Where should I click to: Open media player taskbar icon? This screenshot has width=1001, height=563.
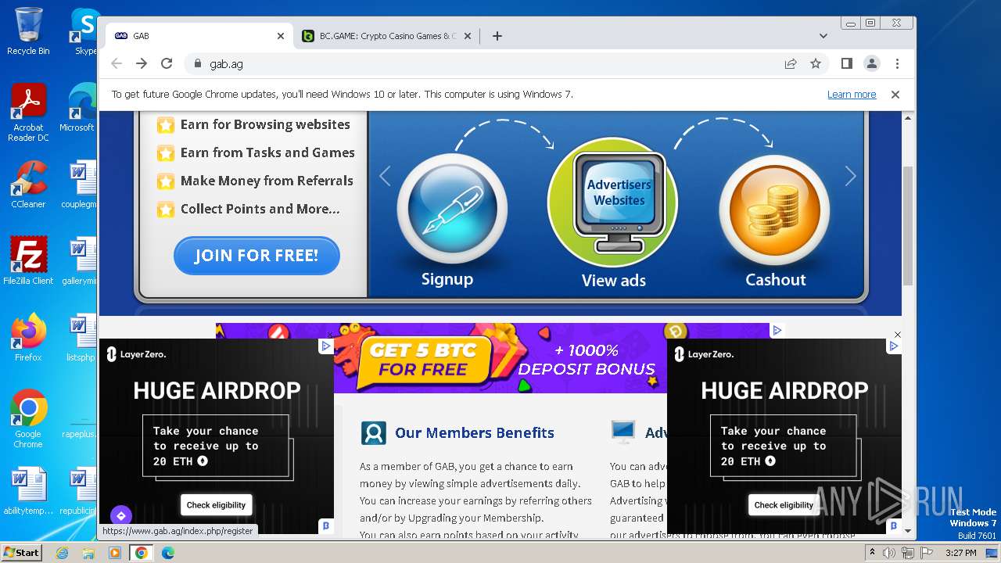click(115, 553)
